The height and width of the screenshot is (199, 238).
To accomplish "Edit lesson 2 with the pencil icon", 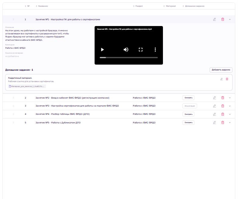I will coord(214,98).
